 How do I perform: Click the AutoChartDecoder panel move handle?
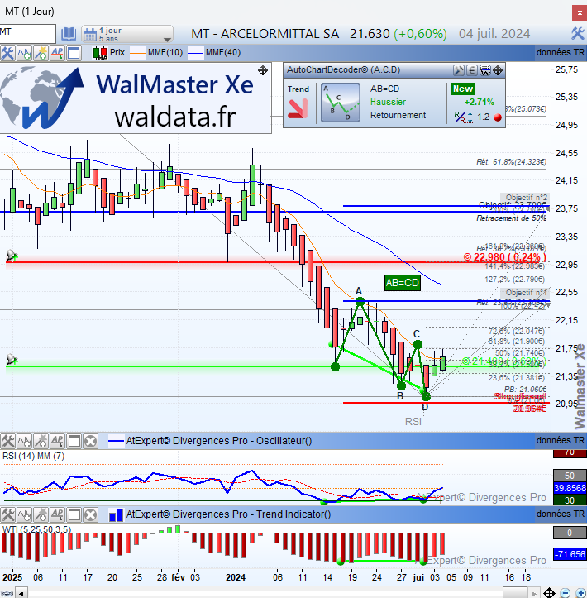(498, 70)
